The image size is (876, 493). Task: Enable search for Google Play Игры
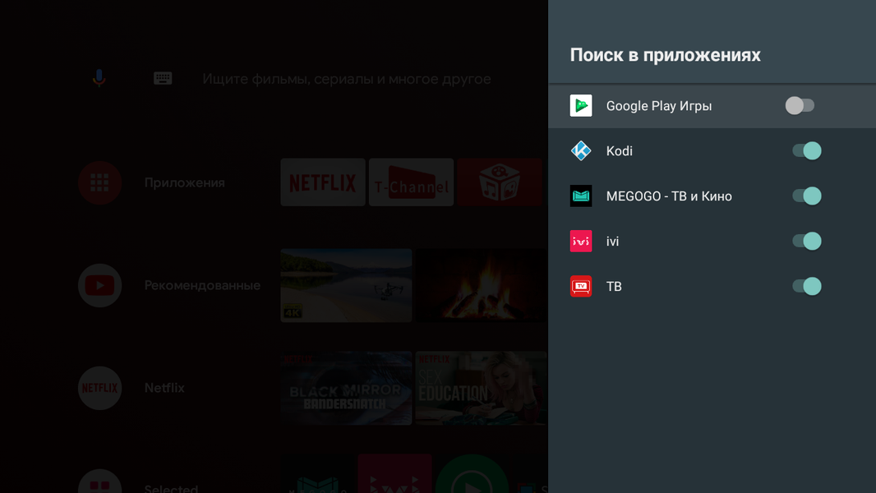(800, 105)
